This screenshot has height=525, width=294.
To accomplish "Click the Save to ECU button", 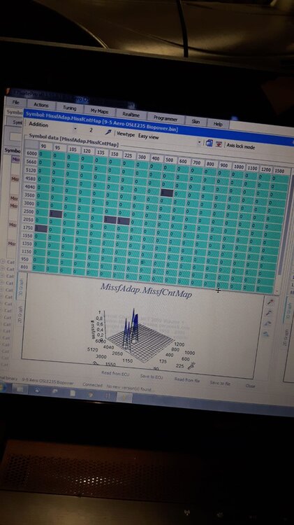I will pyautogui.click(x=152, y=377).
